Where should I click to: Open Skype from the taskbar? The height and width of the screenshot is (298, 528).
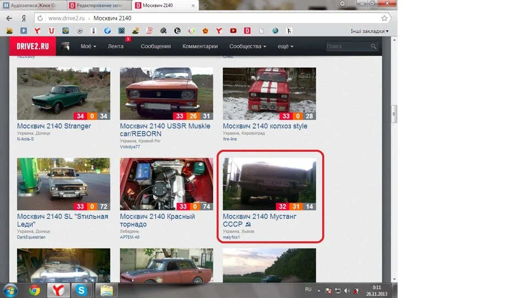click(81, 290)
